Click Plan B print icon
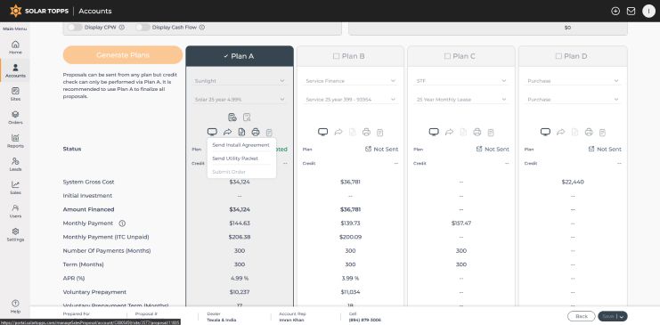The width and height of the screenshot is (660, 325). tap(366, 132)
